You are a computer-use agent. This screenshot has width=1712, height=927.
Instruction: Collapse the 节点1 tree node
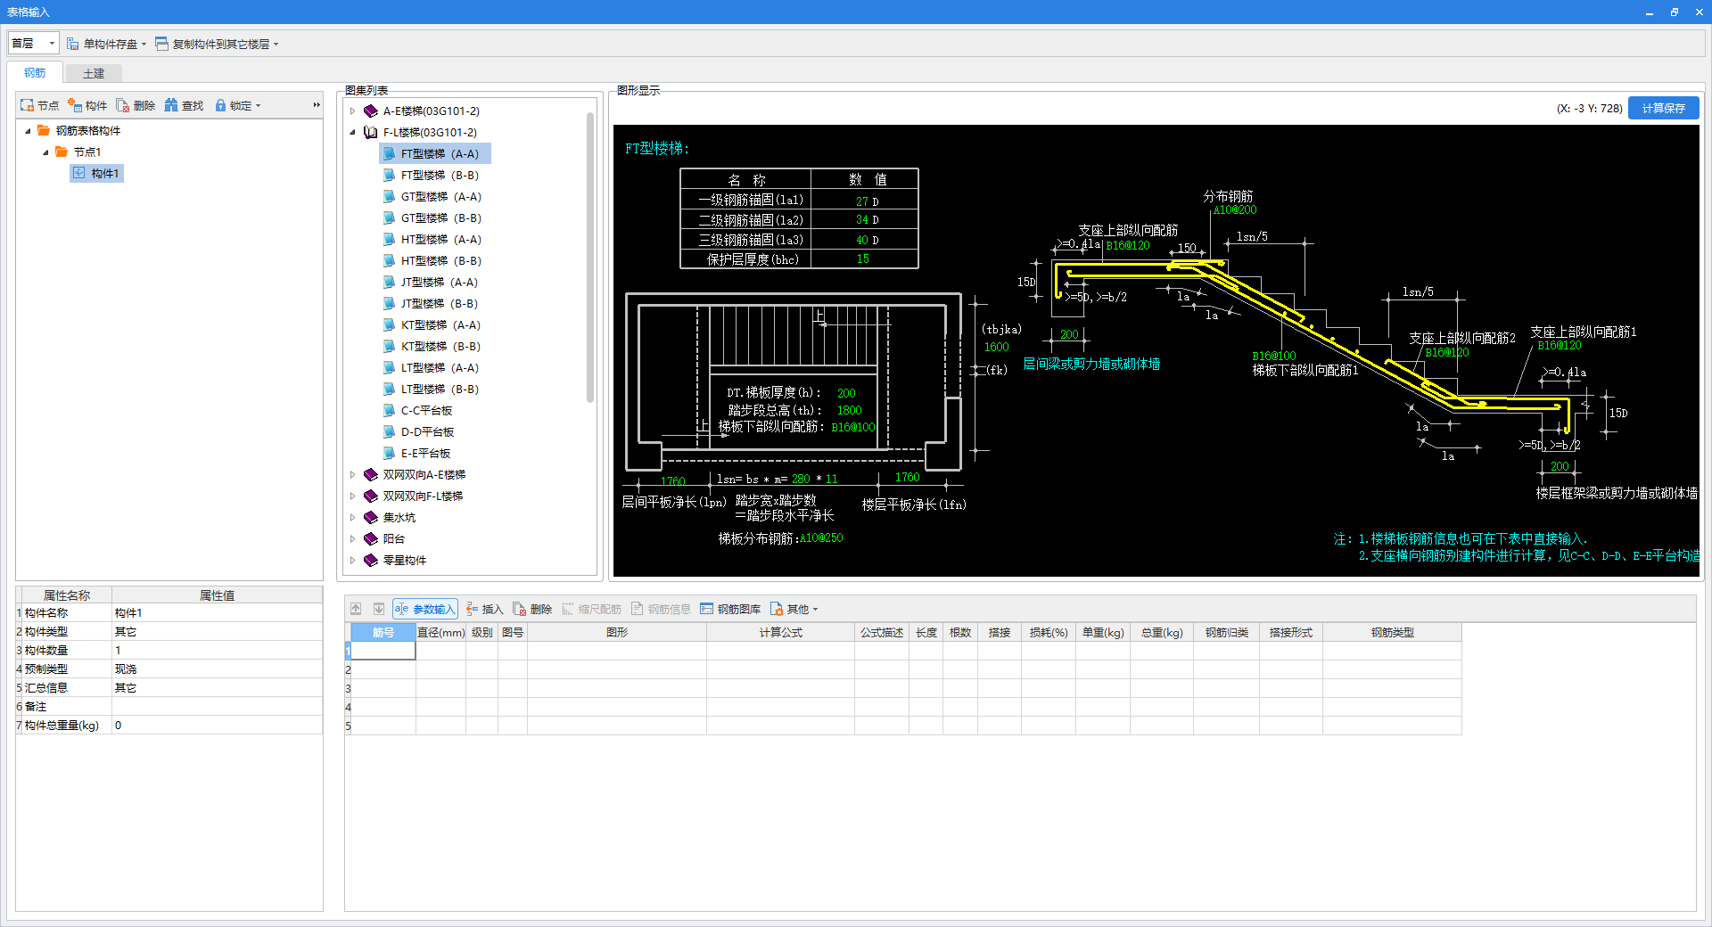45,152
